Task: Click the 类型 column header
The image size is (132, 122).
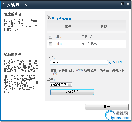Action: tap(103, 27)
